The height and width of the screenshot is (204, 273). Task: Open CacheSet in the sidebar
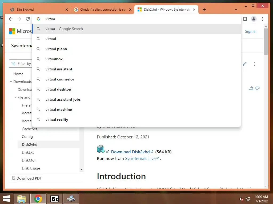point(29,129)
